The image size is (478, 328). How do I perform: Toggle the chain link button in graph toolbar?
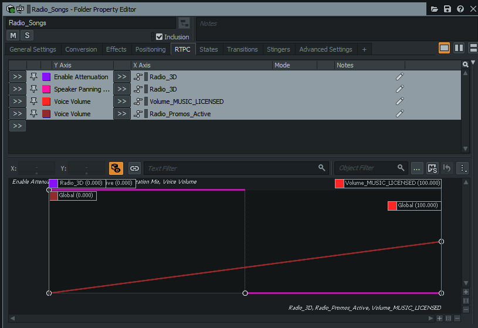[x=134, y=168]
